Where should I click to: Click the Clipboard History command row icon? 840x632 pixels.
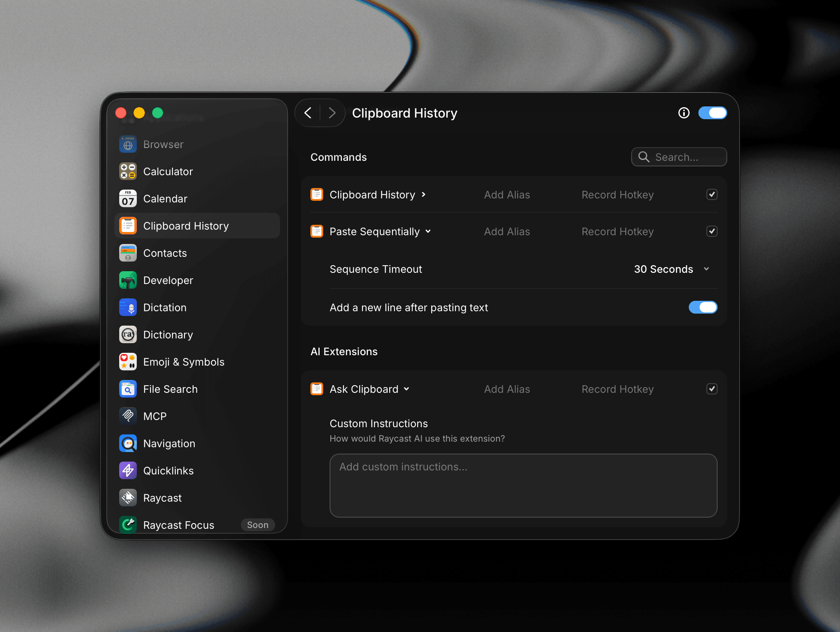pos(317,195)
